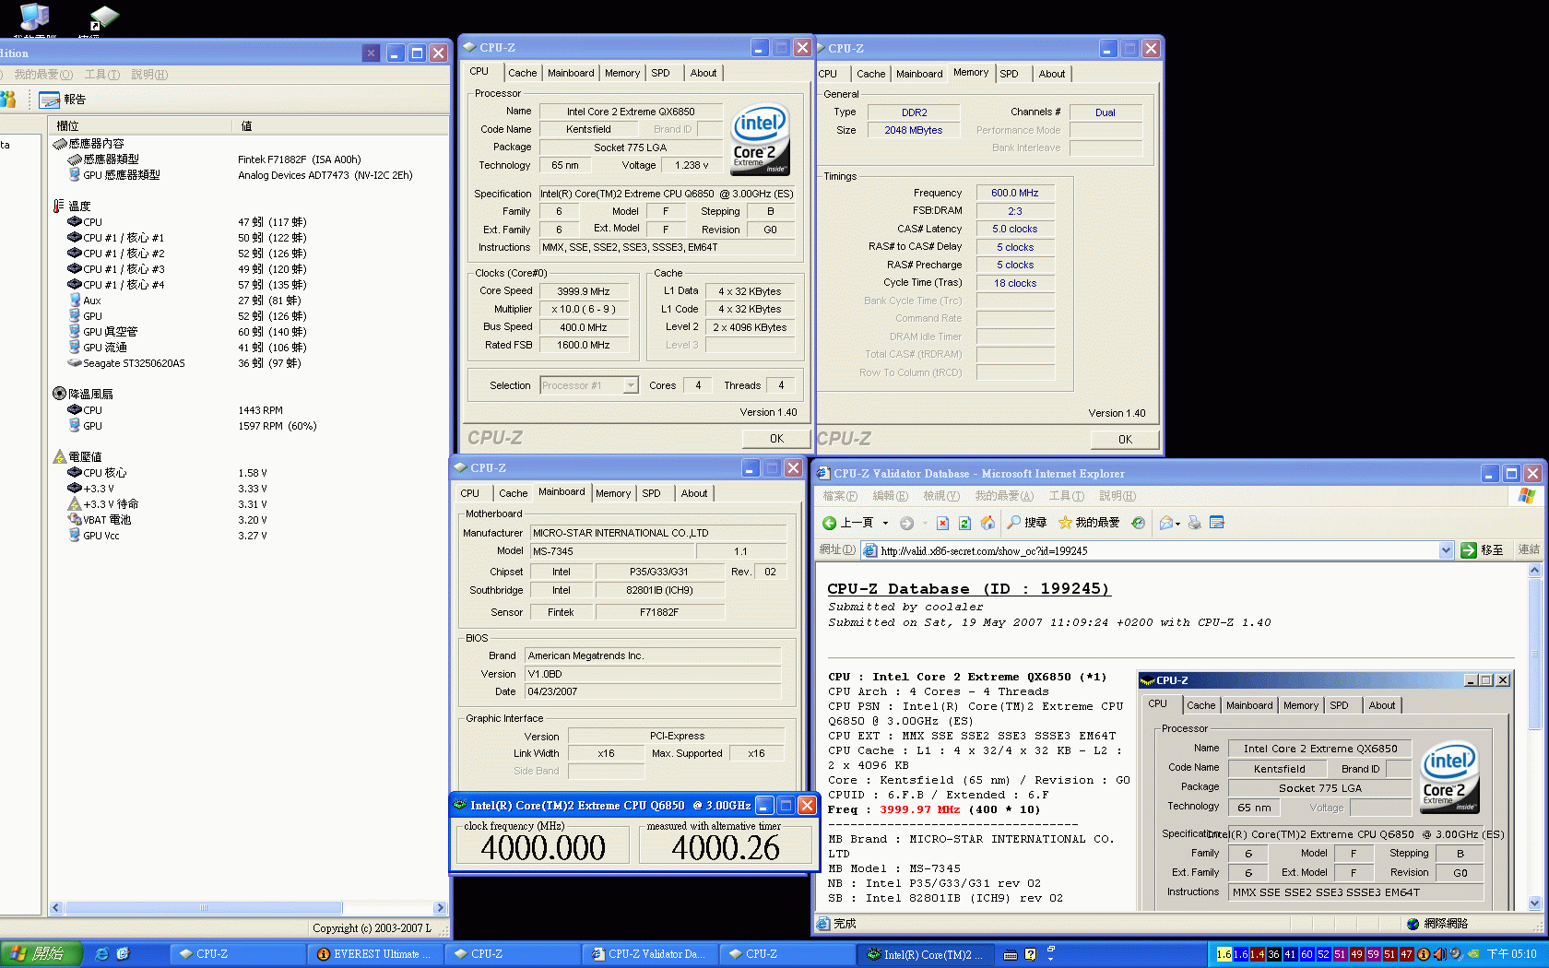Open the History icon in IE toolbar
The width and height of the screenshot is (1549, 968).
pyautogui.click(x=1139, y=523)
